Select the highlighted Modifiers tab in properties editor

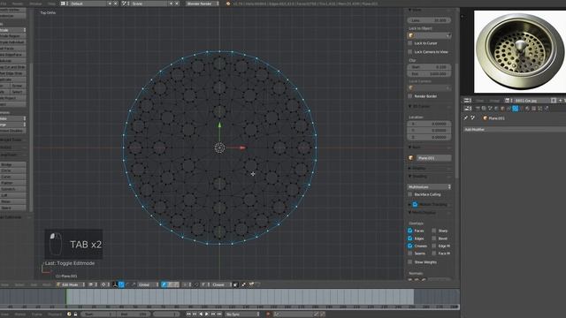515,108
